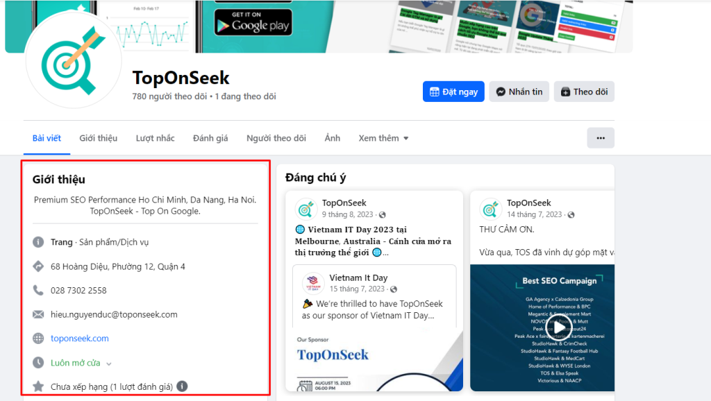Switch to the Giới thiệu tab
This screenshot has height=401, width=711.
tap(98, 138)
